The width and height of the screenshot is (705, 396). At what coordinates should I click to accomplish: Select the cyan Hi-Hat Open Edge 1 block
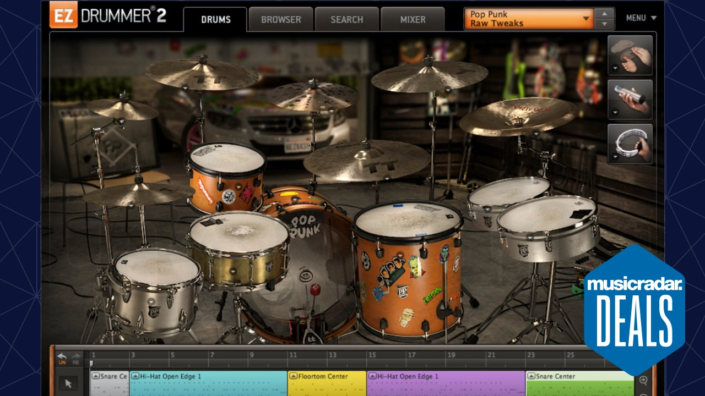coord(208,383)
